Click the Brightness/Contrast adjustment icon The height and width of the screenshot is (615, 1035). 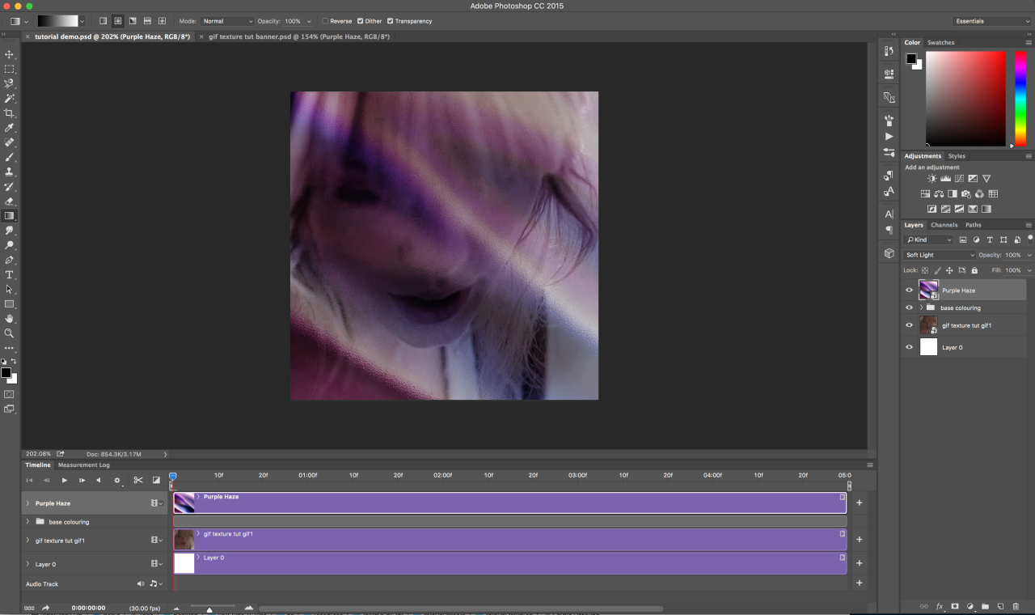pos(931,179)
